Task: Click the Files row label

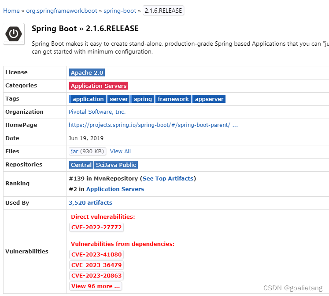Action: (x=12, y=152)
